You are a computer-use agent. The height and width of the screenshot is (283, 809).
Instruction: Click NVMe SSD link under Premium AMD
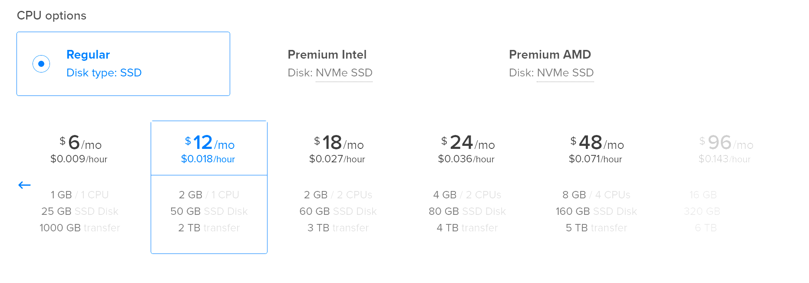tap(565, 73)
